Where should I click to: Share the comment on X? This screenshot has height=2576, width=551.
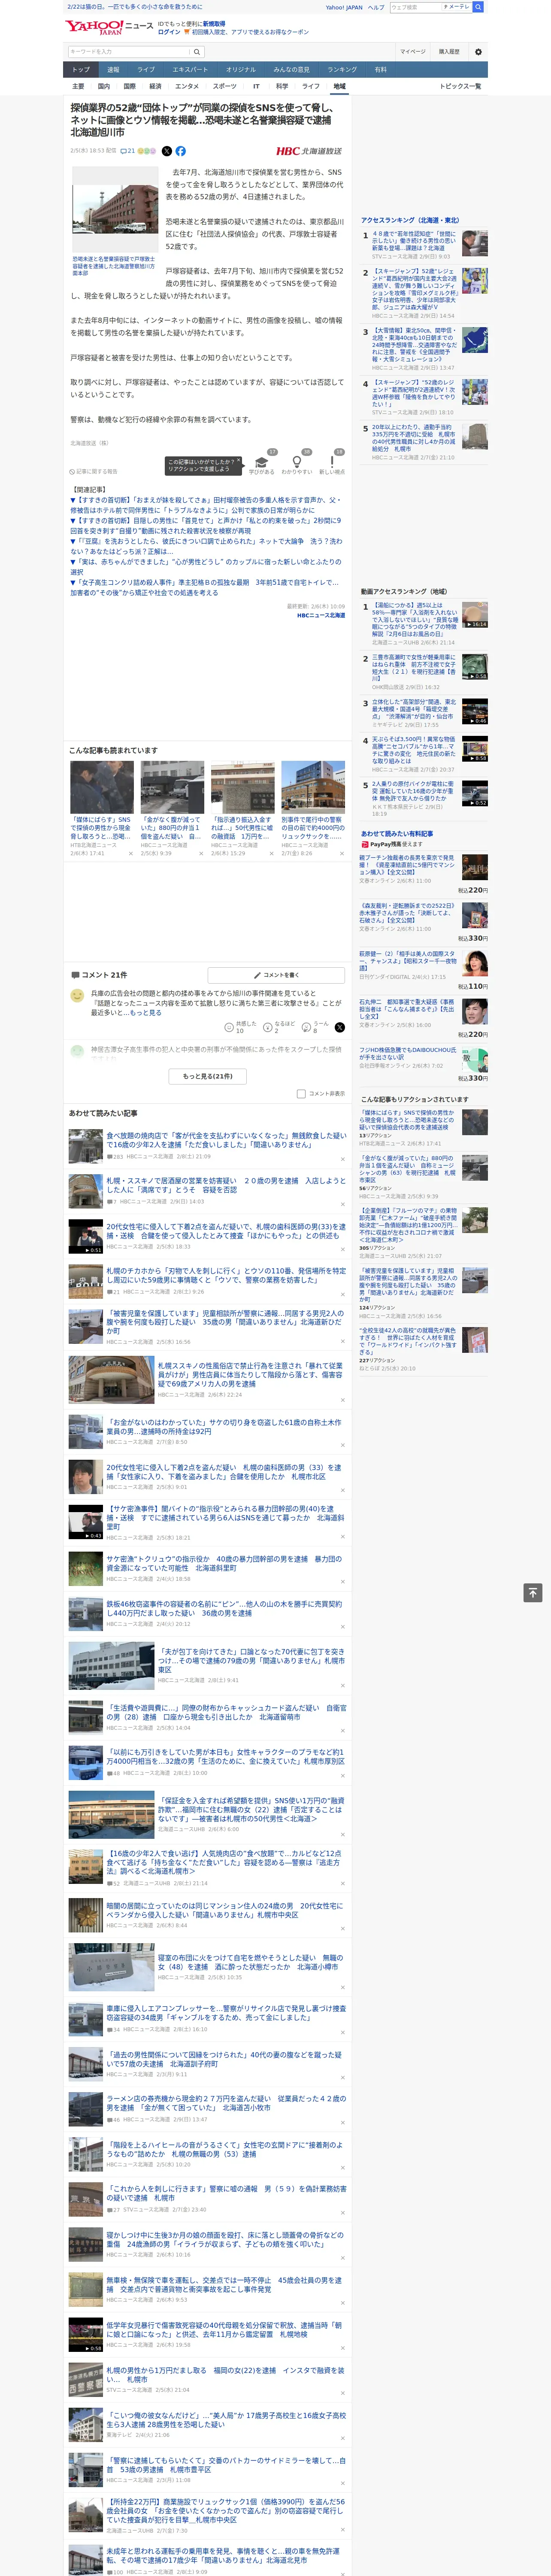coord(340,1028)
